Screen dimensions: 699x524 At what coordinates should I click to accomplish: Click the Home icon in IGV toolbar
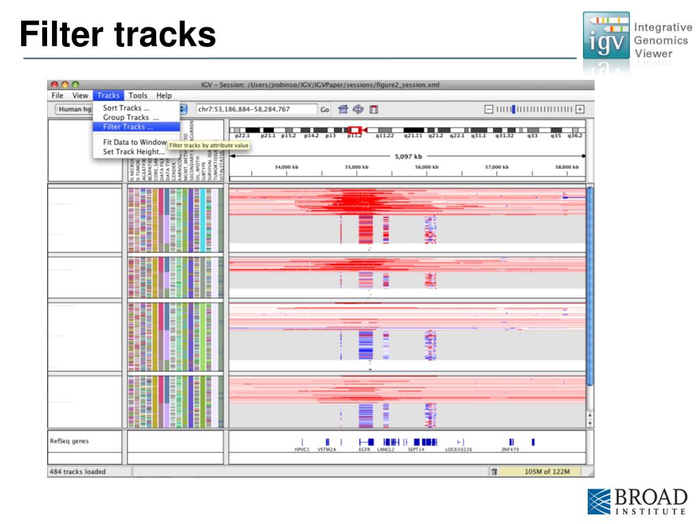[343, 109]
